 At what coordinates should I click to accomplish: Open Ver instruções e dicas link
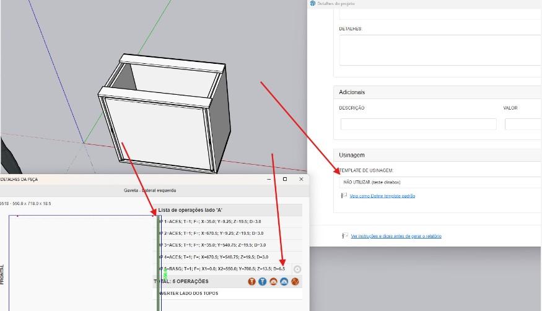396,236
